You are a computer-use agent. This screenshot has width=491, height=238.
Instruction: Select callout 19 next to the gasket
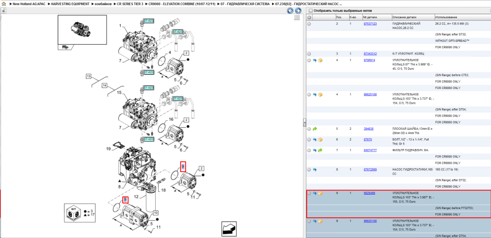(109, 149)
